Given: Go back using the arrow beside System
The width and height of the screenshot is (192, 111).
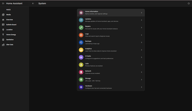Looking at the screenshot, I should tap(33, 3).
